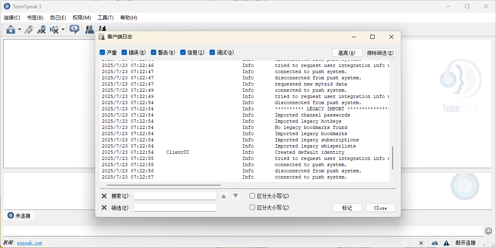Open dropdown arrow beside mute speakers icon

[63, 29]
